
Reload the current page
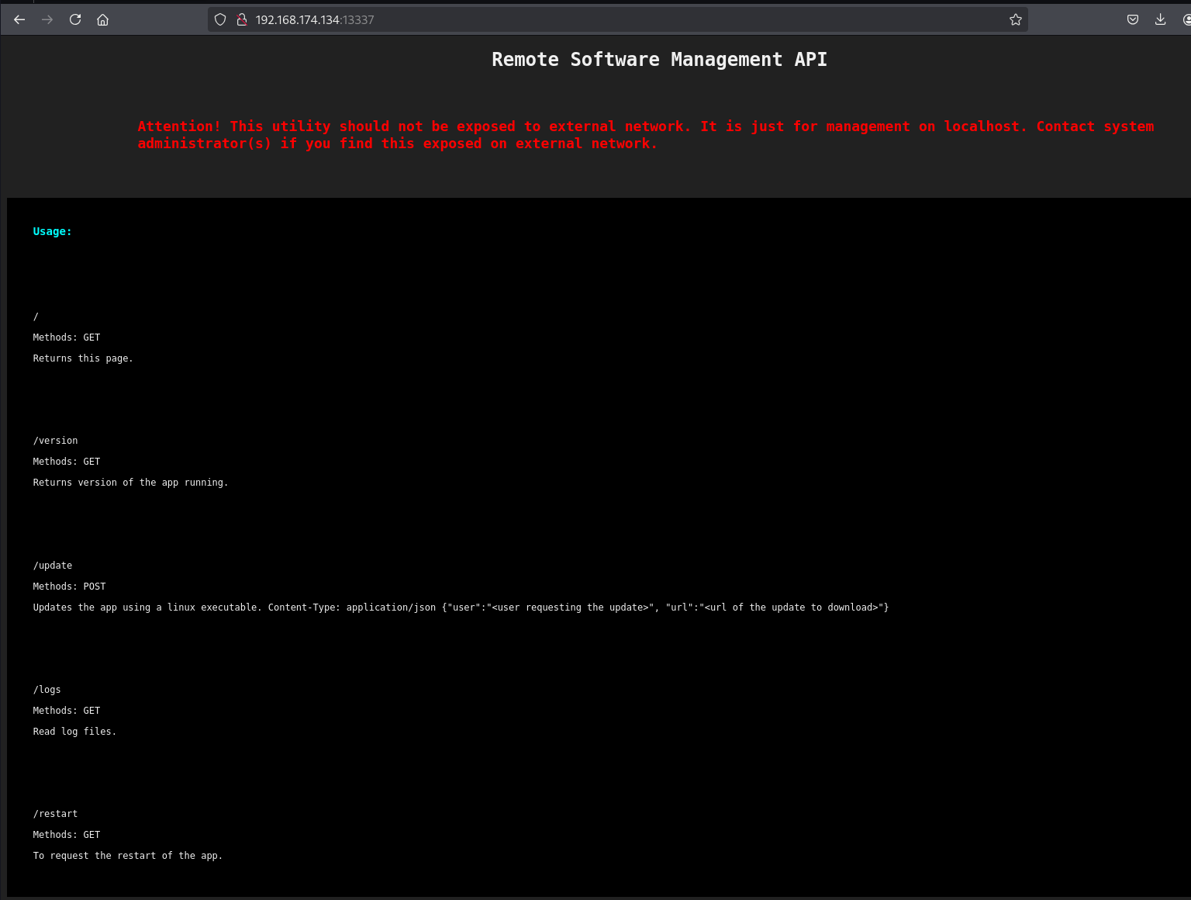(x=75, y=19)
